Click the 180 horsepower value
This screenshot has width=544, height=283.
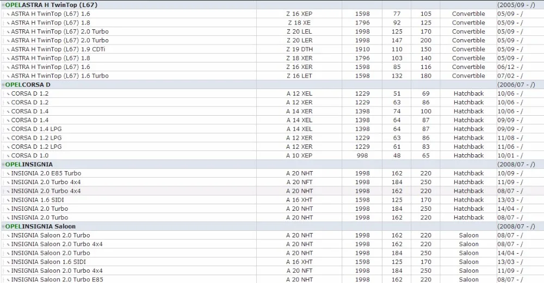point(426,76)
